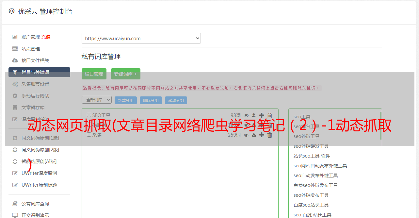Tick the 采集 checkbox
This screenshot has height=218, width=419.
[89, 135]
